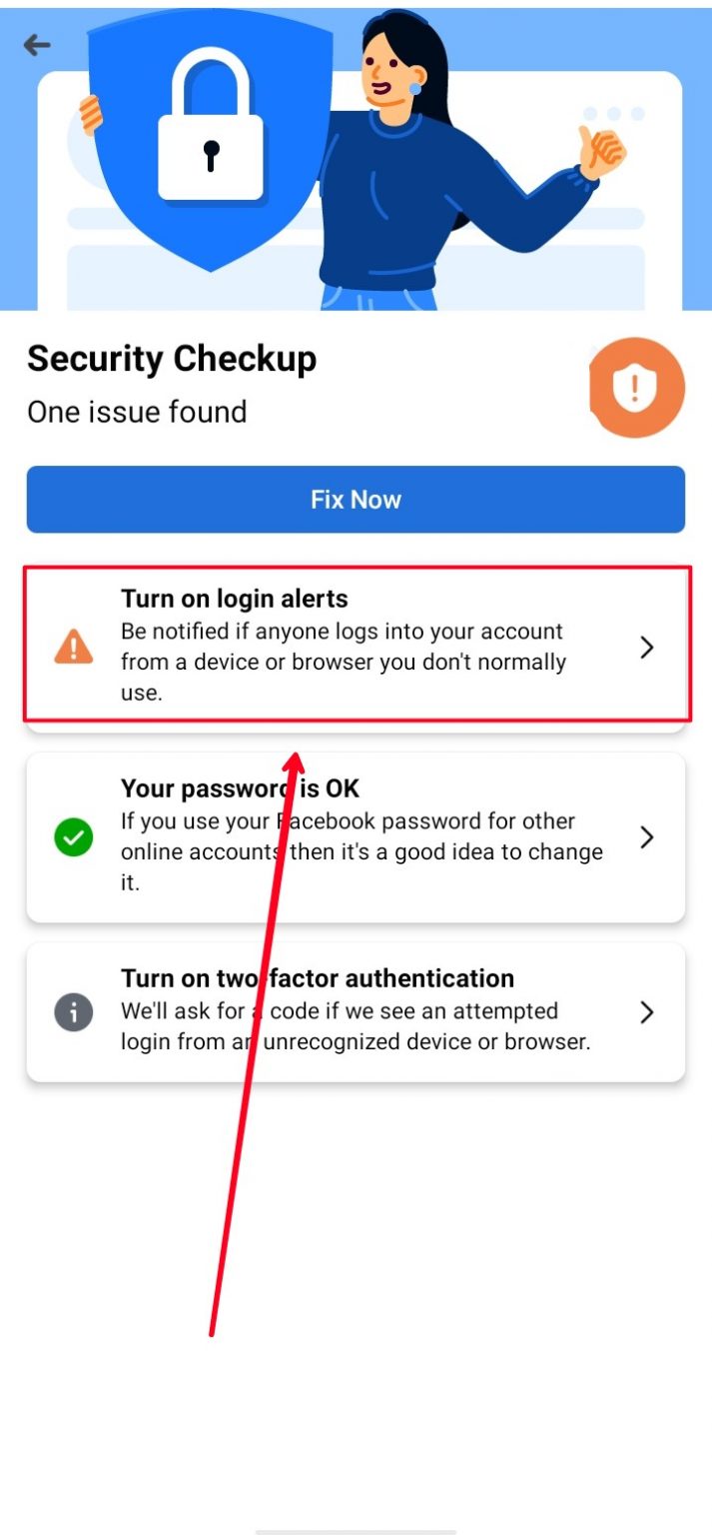This screenshot has width=712, height=1535.
Task: Tap the One issue found status text
Action: pyautogui.click(x=137, y=412)
